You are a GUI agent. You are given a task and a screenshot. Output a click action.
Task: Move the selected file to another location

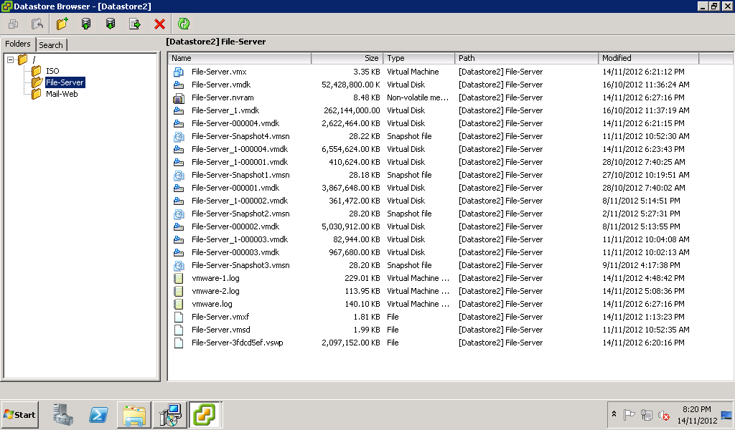[x=133, y=24]
